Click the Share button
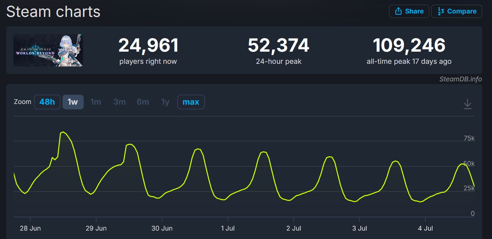 [409, 11]
